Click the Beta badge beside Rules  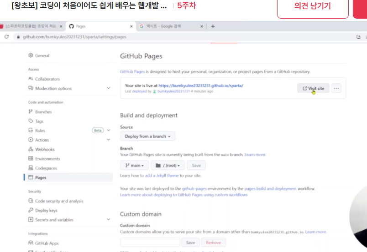[x=98, y=130]
